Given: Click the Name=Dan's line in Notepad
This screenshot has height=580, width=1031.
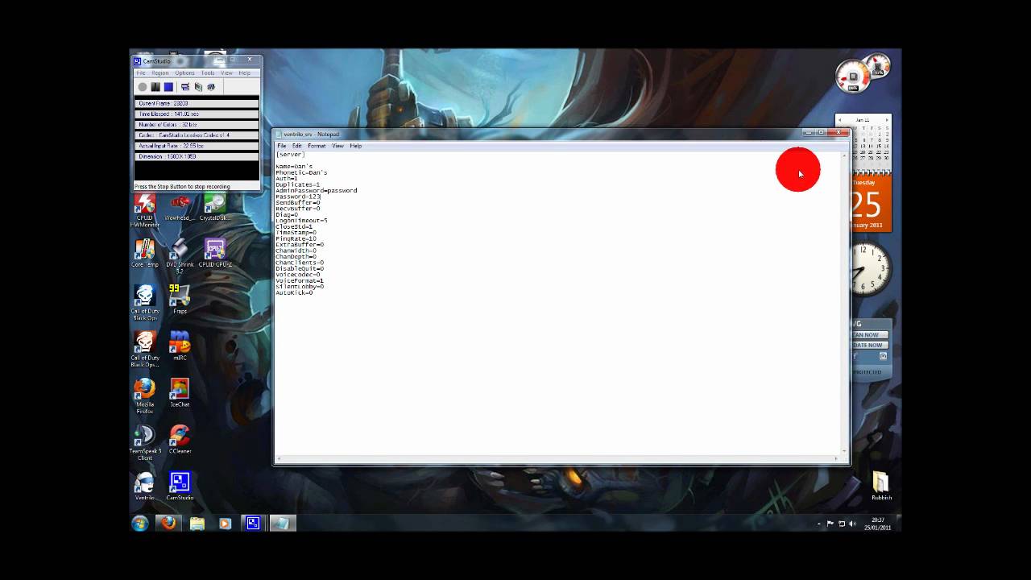Looking at the screenshot, I should [x=294, y=166].
